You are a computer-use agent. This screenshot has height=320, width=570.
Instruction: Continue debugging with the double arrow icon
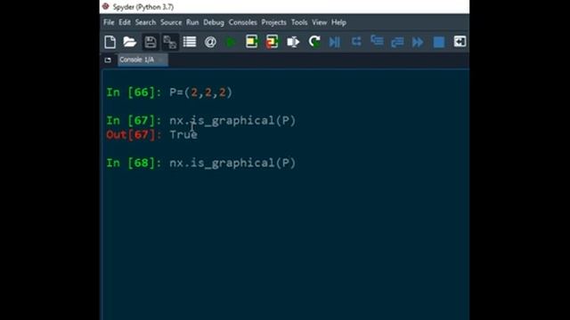pos(418,42)
